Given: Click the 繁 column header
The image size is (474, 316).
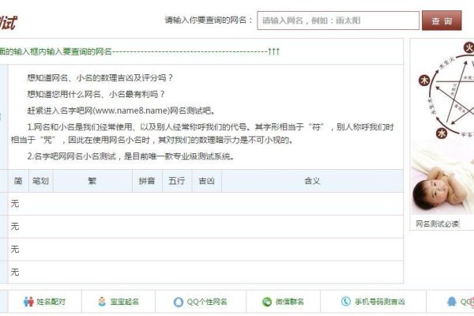Looking at the screenshot, I should click(x=92, y=181).
